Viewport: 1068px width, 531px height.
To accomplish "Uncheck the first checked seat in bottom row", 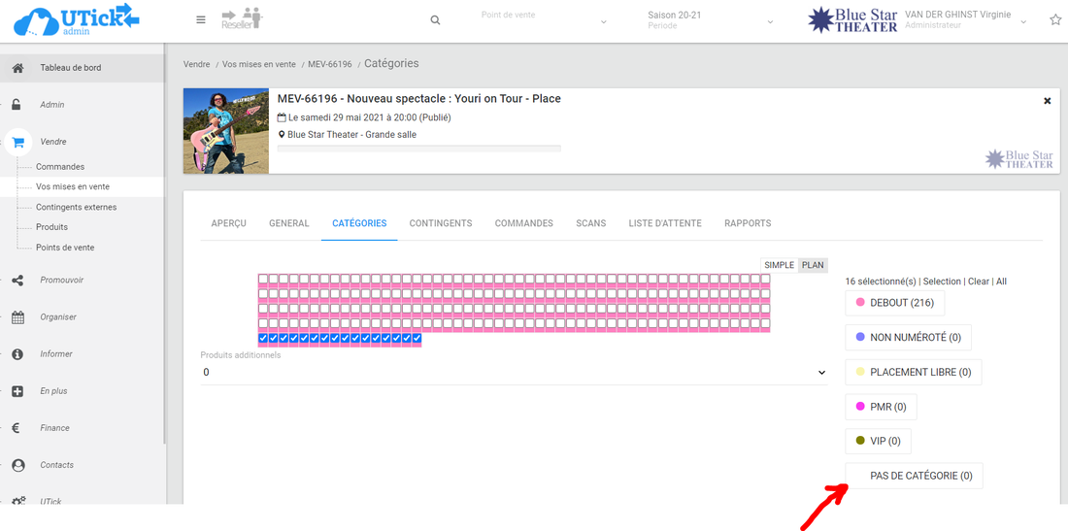I will point(263,338).
